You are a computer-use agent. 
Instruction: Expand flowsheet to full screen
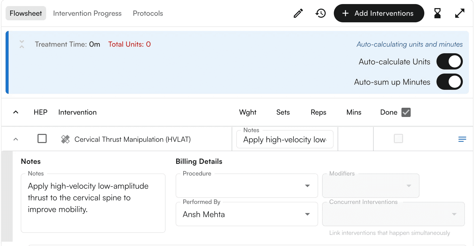(x=460, y=13)
